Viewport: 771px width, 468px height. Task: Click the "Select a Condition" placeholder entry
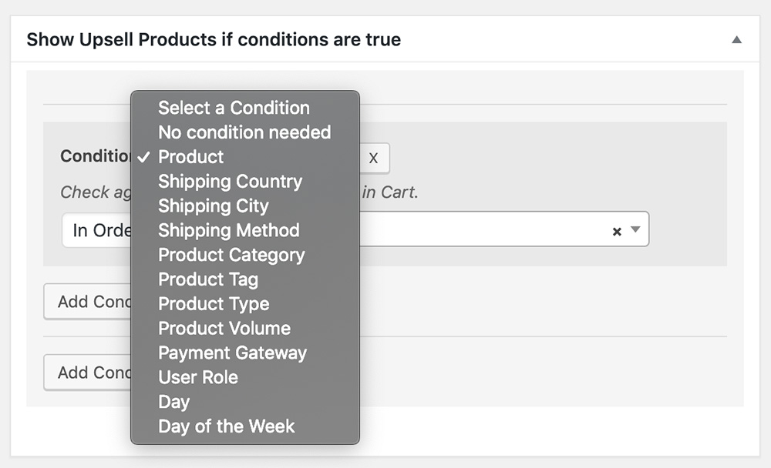click(233, 108)
